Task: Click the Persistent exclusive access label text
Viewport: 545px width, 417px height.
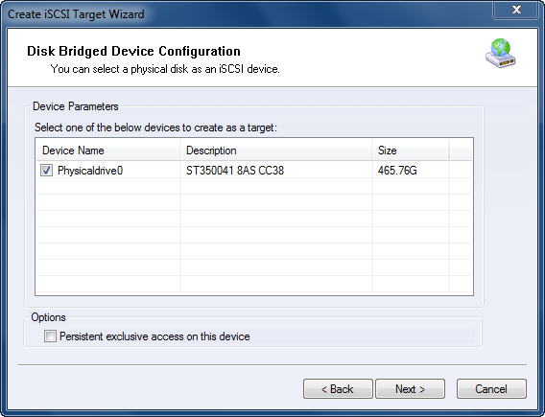Action: [154, 336]
